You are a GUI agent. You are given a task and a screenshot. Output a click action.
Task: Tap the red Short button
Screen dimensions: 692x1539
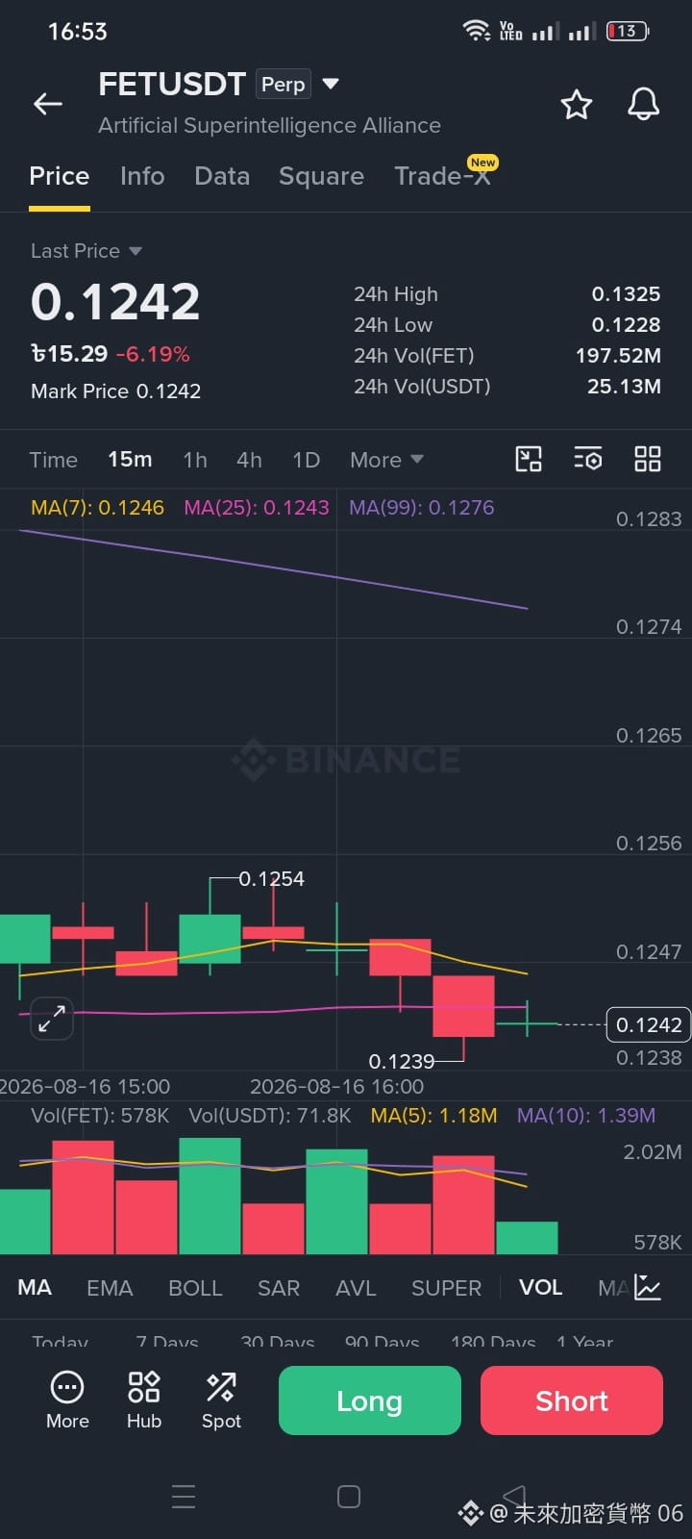pos(572,1400)
